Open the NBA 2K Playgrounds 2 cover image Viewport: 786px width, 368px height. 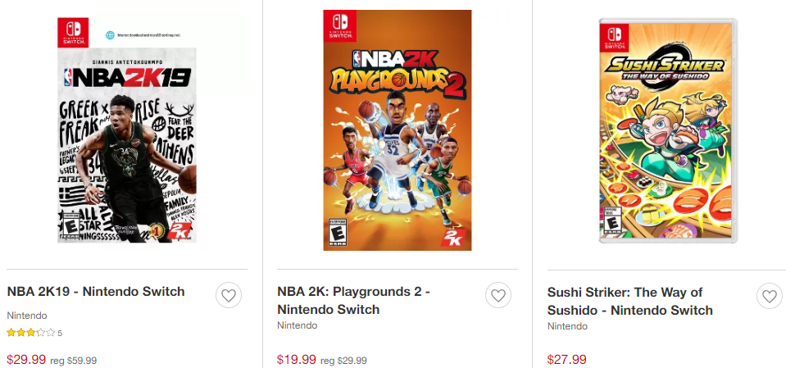click(x=398, y=131)
